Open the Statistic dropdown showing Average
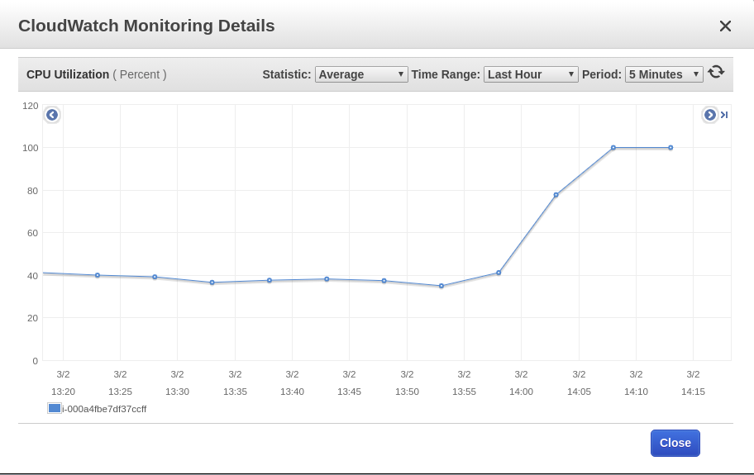Image resolution: width=754 pixels, height=475 pixels. click(x=361, y=74)
